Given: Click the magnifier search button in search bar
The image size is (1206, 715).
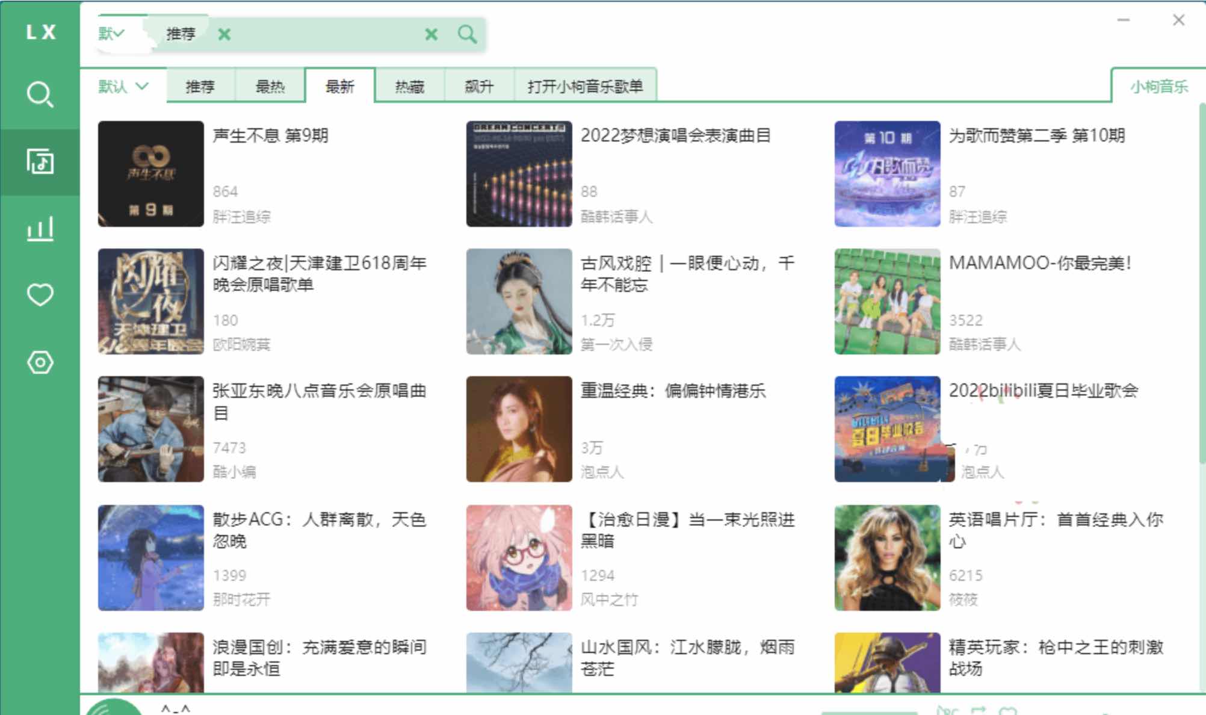Looking at the screenshot, I should click(x=467, y=34).
